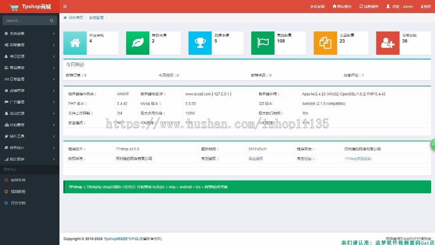Go to 网站前台 from the header
Screen dimensions: 435x245
(x=342, y=6)
